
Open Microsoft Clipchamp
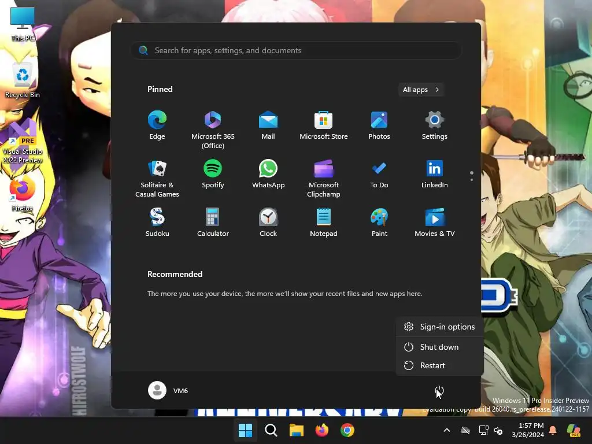point(324,179)
